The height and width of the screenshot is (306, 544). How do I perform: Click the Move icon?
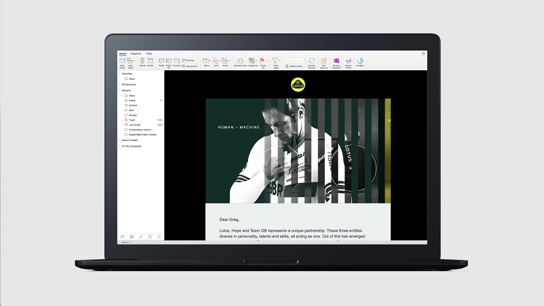(205, 61)
